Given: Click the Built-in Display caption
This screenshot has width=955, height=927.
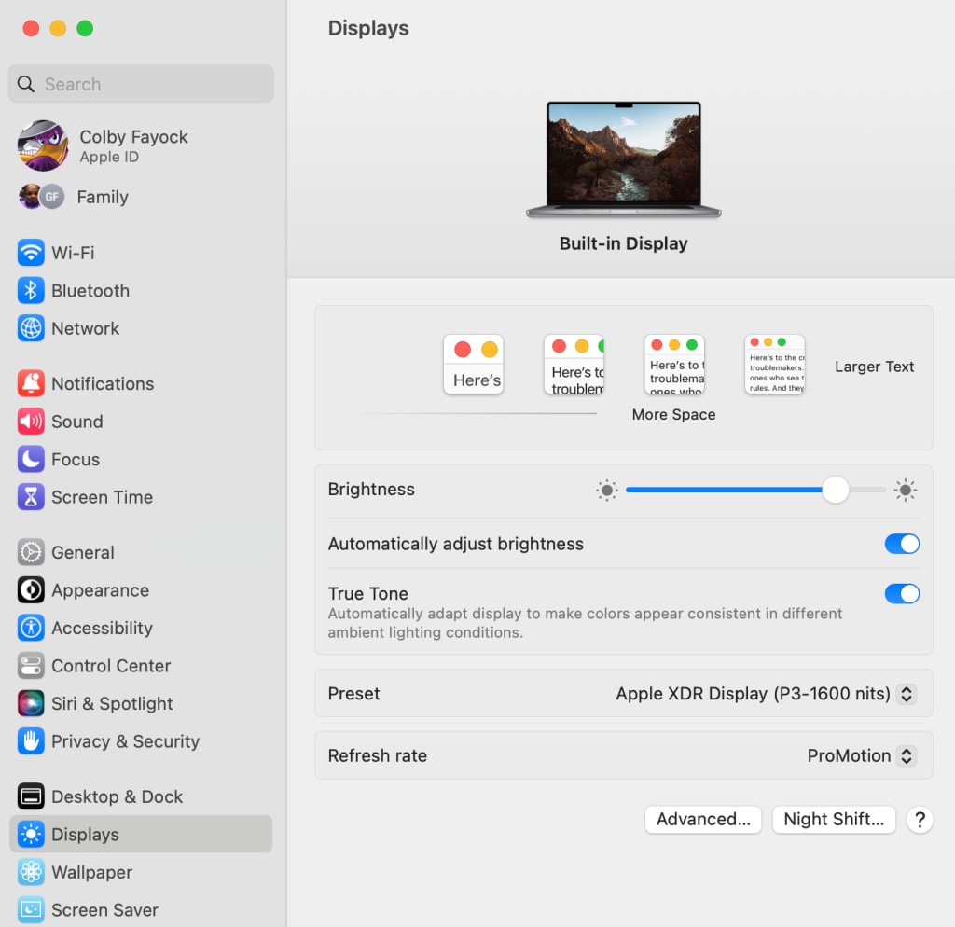Looking at the screenshot, I should click(x=624, y=243).
